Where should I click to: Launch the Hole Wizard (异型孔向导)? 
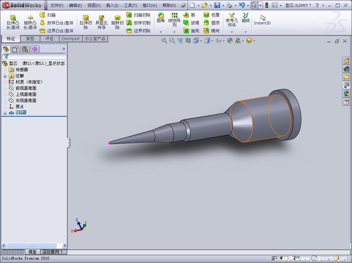pyautogui.click(x=101, y=22)
